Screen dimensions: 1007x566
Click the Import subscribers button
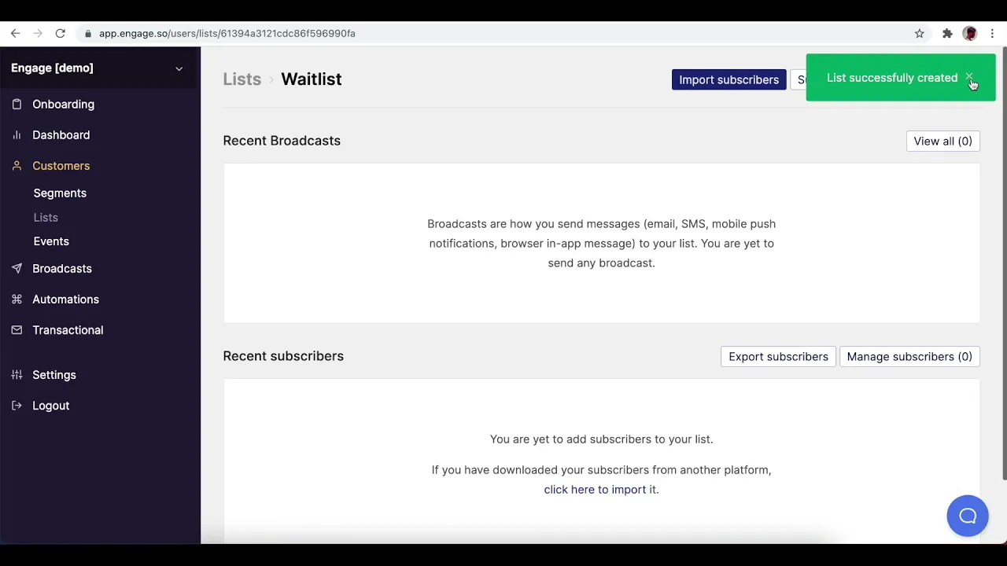tap(729, 80)
